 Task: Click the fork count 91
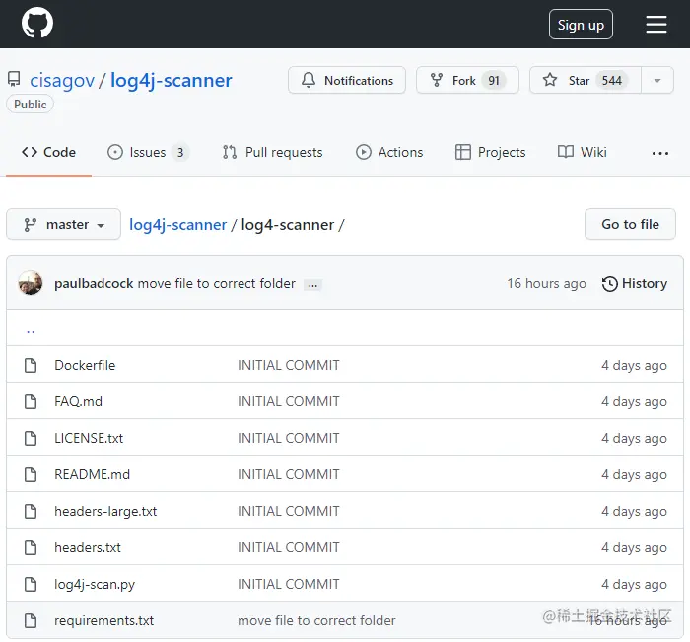494,80
